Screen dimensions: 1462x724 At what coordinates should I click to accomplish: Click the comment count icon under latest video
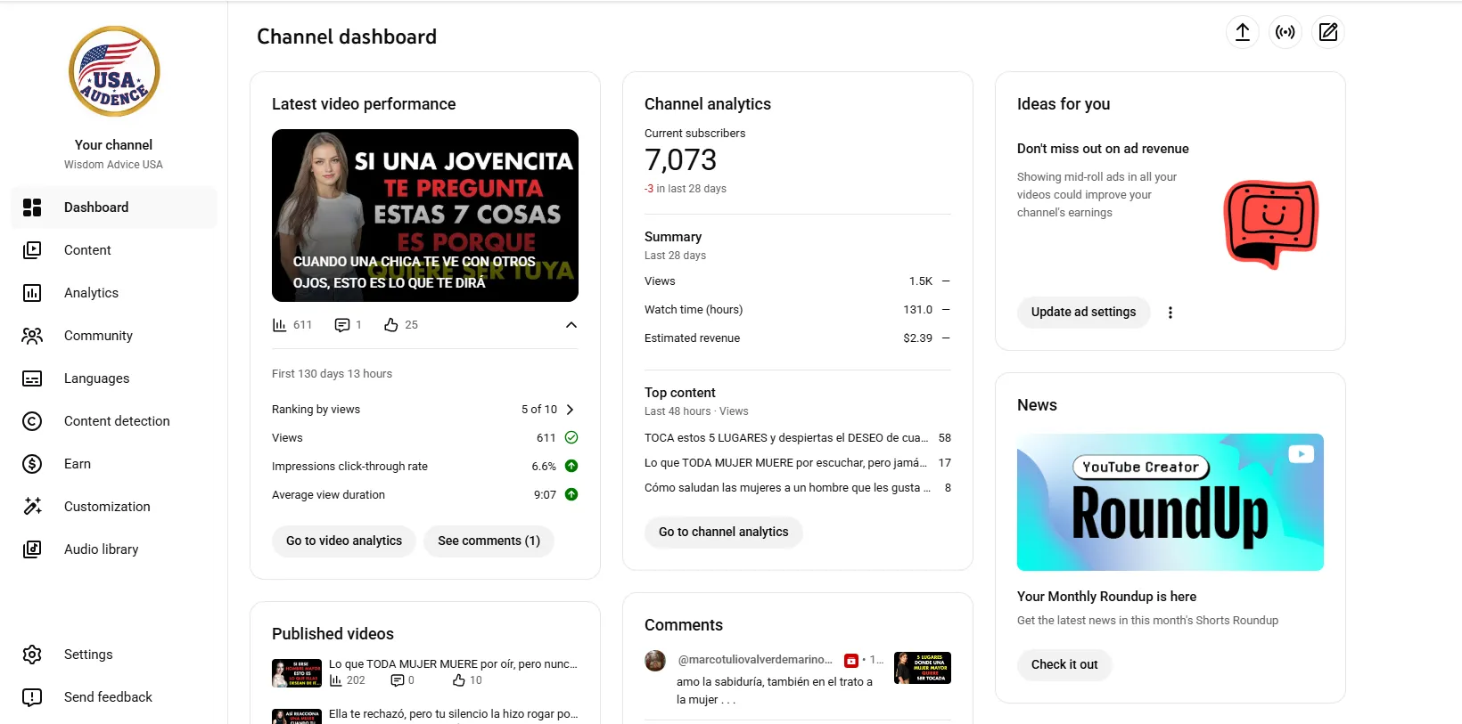coord(342,325)
